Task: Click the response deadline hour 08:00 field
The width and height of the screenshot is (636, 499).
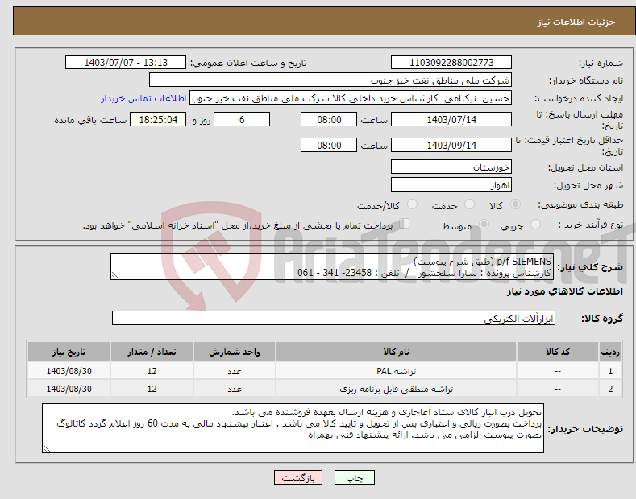Action: (x=329, y=119)
